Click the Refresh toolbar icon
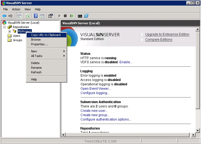Screen dimensions: 201x144 pyautogui.click(x=28, y=16)
